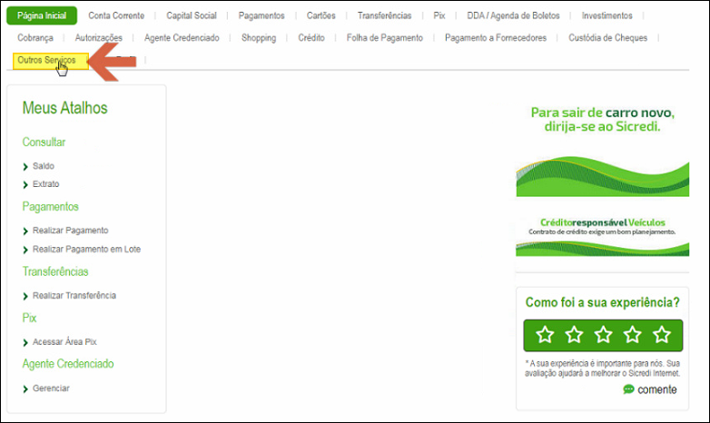Rate experience with the first star

click(545, 335)
